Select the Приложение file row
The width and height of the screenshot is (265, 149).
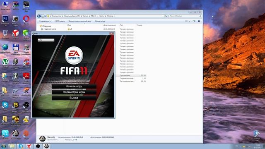tap(131, 75)
